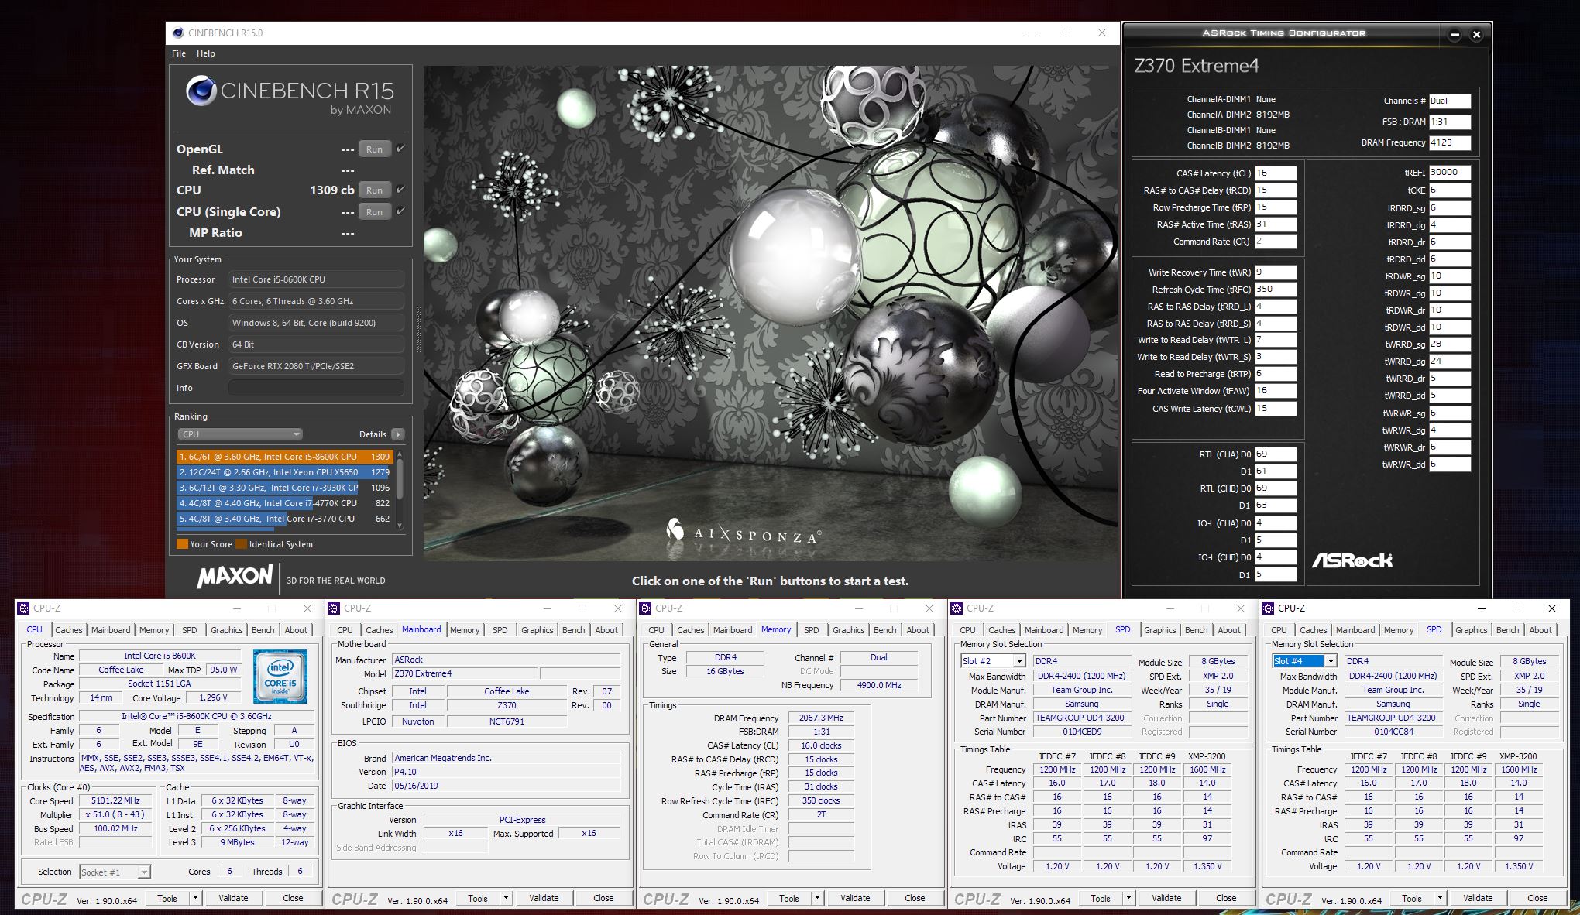Close the ASRock Timing Configurator window

pos(1476,34)
